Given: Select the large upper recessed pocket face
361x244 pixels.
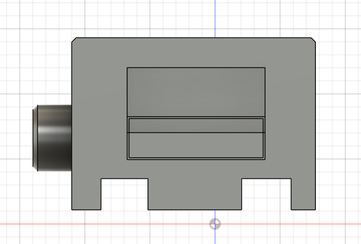Looking at the screenshot, I should pyautogui.click(x=196, y=92).
